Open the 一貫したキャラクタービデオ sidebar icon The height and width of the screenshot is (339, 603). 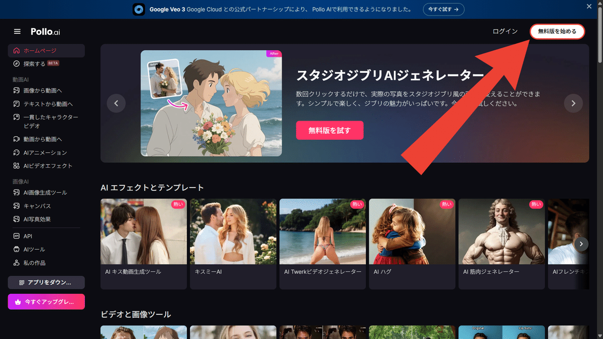click(x=17, y=117)
